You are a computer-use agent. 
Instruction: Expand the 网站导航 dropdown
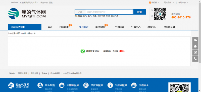(169, 3)
